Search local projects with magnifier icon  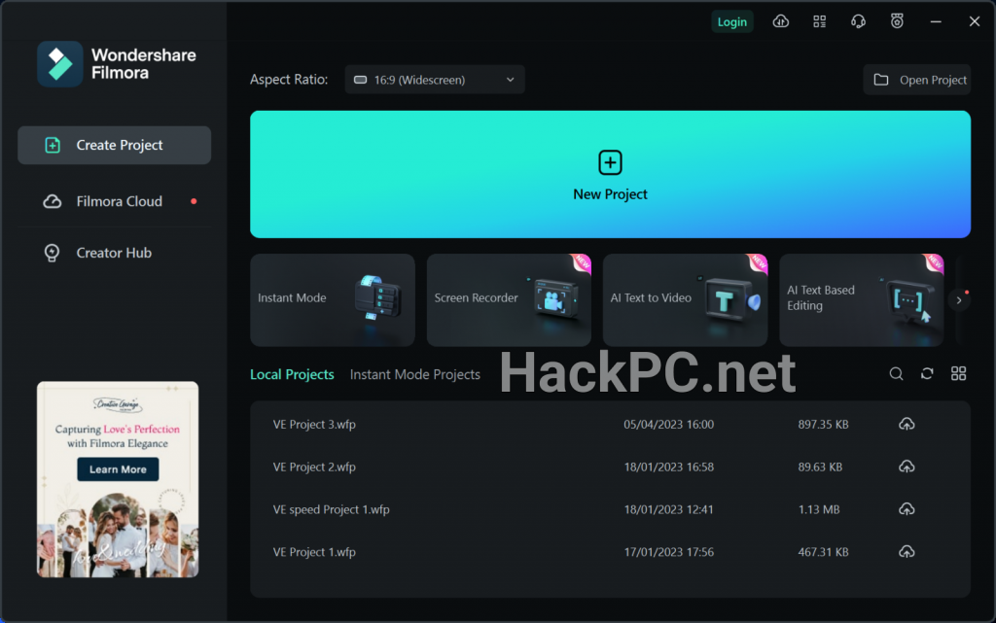click(x=897, y=374)
